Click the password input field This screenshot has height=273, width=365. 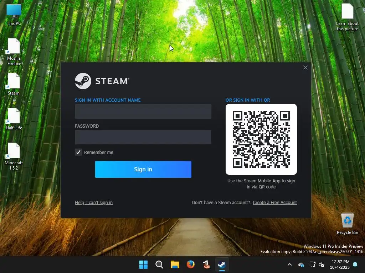143,137
